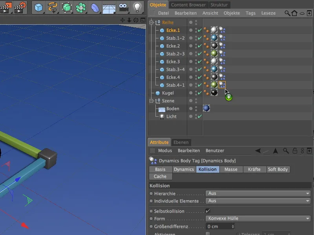Click the Soft Body tab button

point(277,169)
